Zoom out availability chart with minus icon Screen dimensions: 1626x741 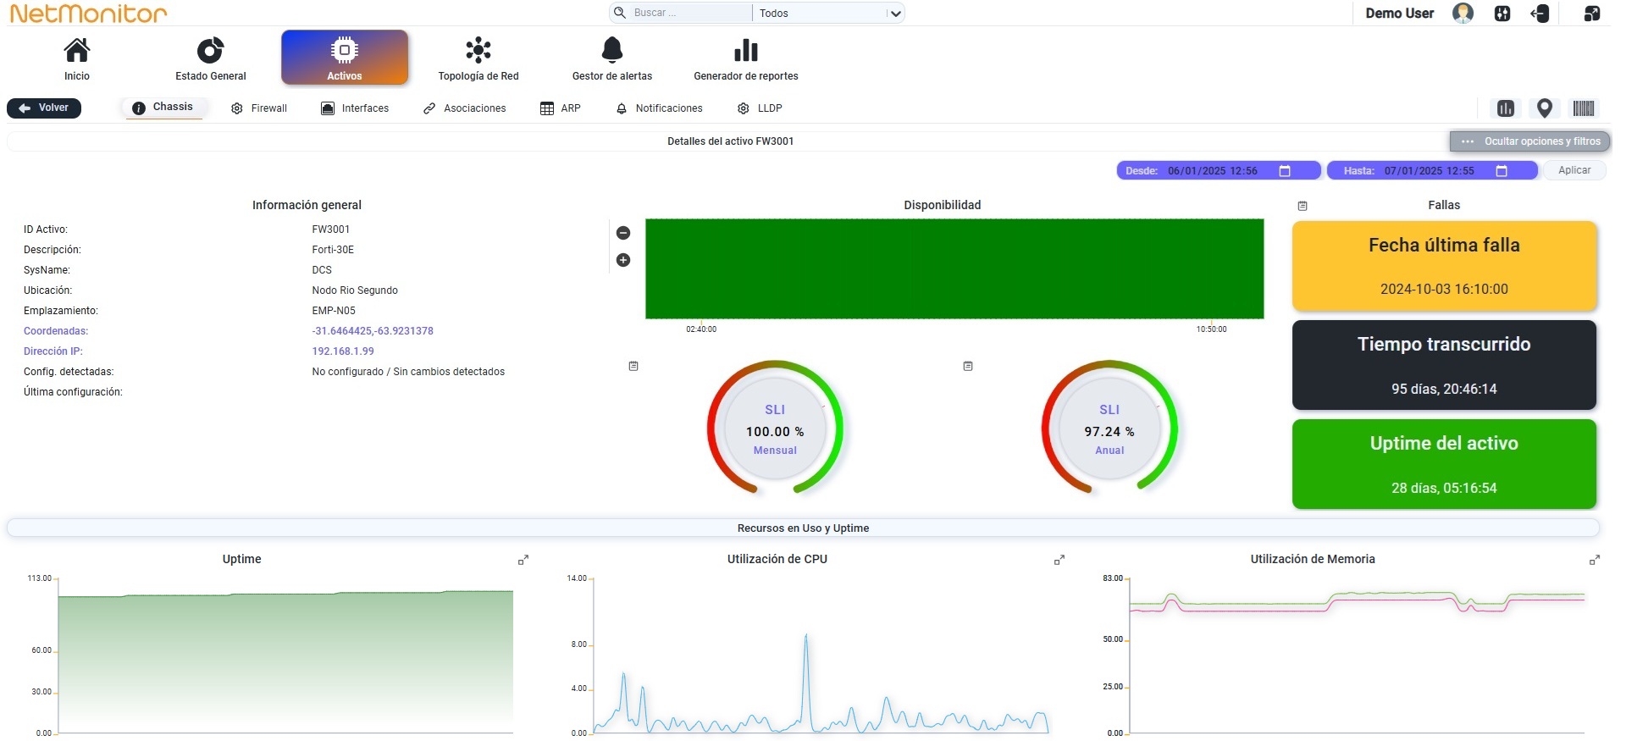tap(623, 233)
